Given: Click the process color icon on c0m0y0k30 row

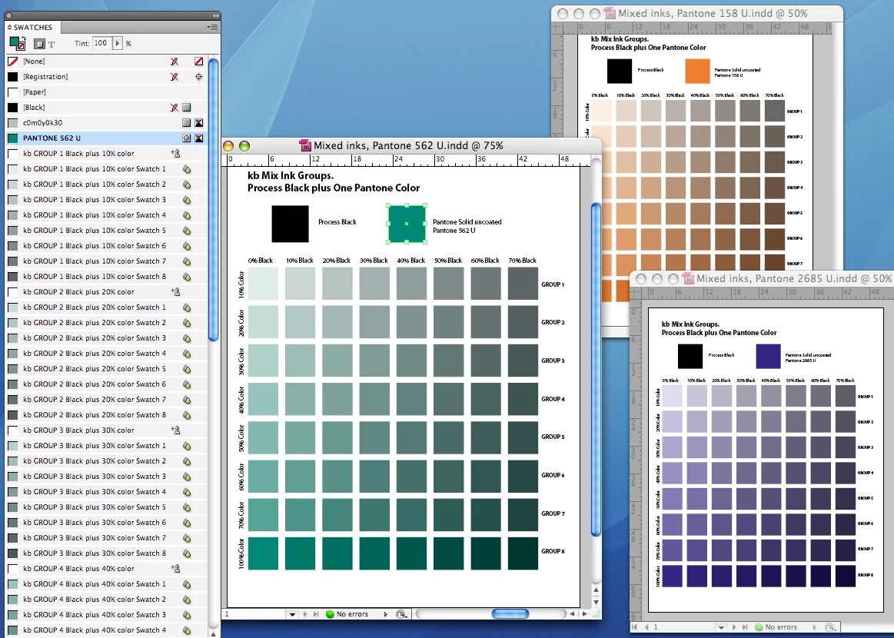Looking at the screenshot, I should [x=187, y=122].
